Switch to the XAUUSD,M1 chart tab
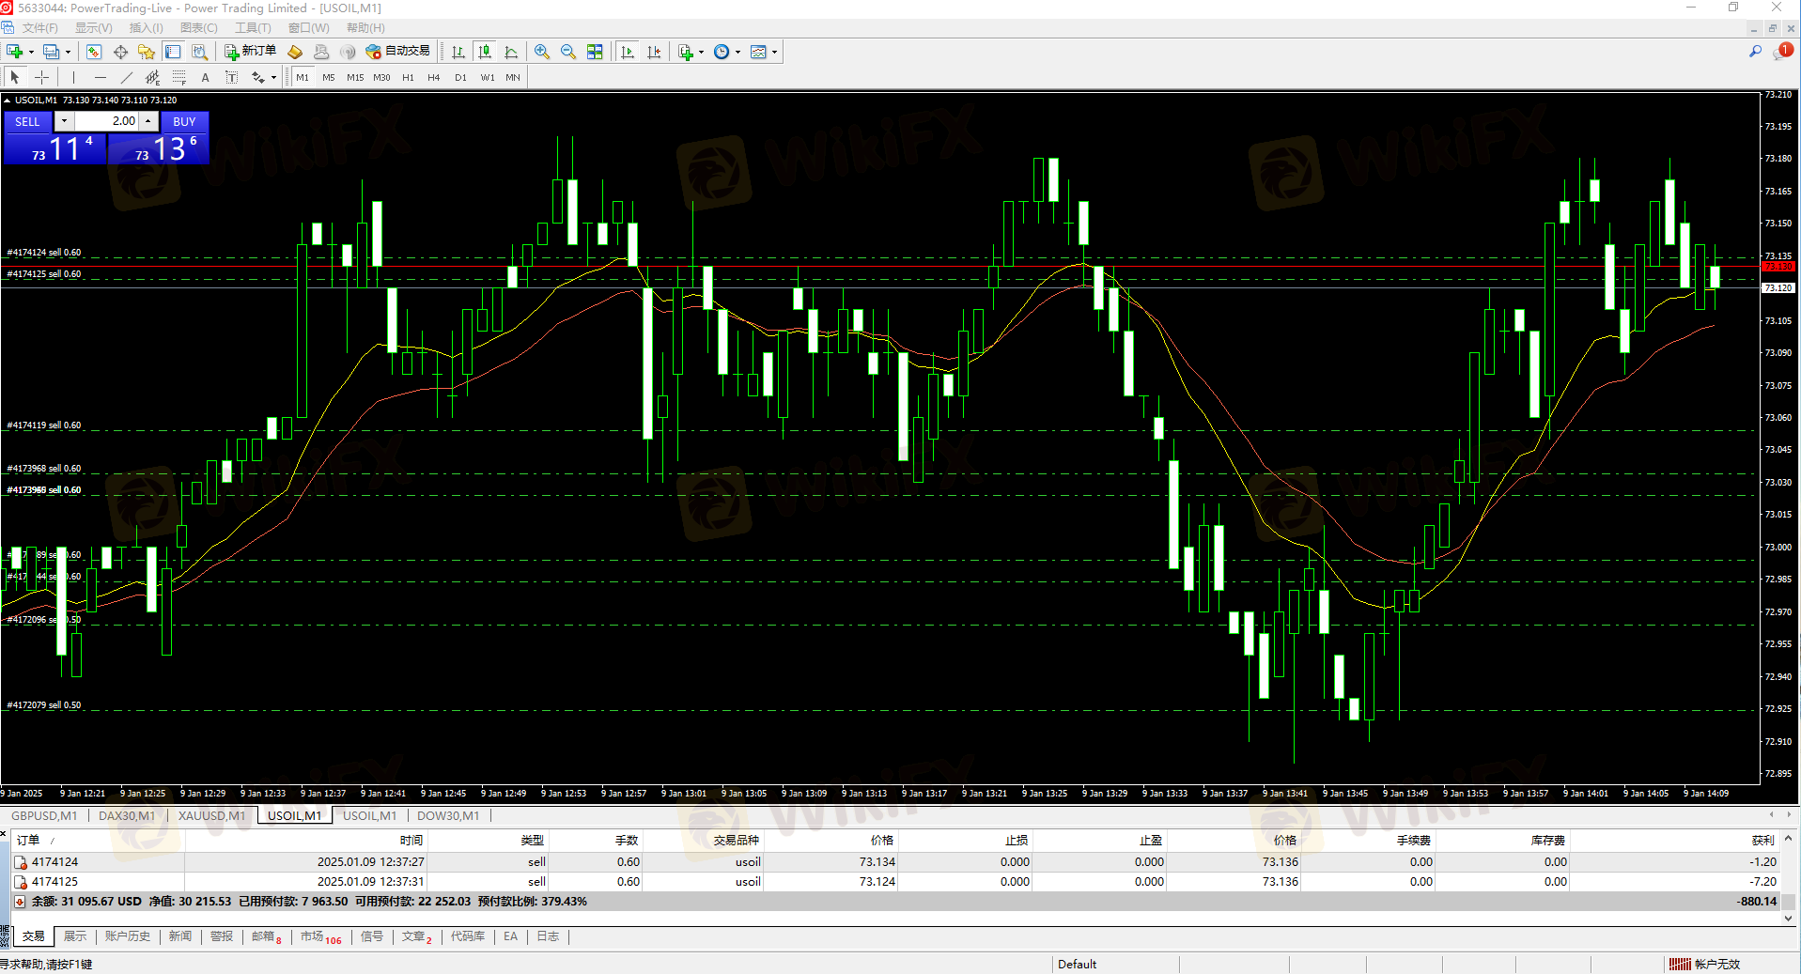The width and height of the screenshot is (1801, 974). point(211,815)
